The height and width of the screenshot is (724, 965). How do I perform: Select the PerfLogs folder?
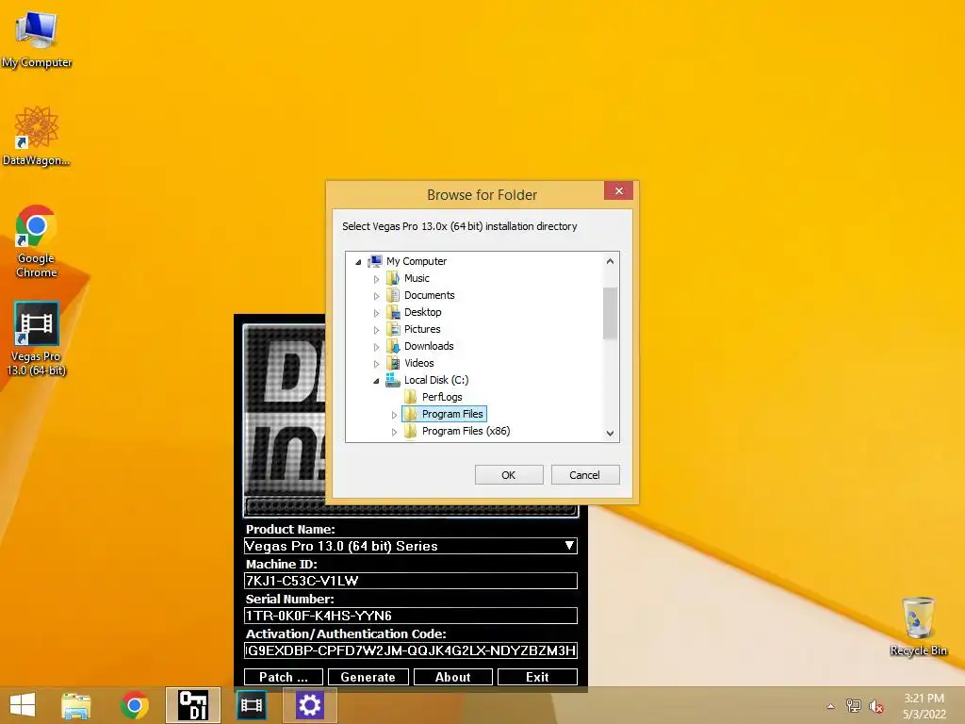point(441,397)
